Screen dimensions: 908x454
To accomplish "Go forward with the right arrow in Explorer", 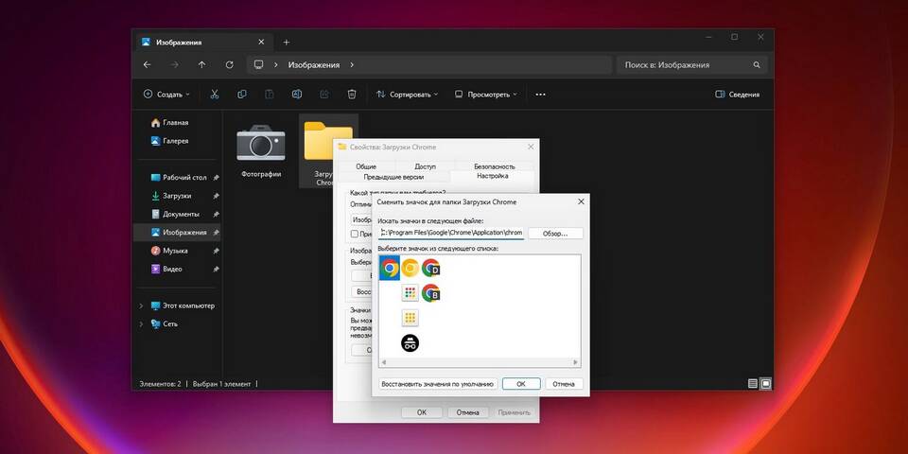I will pos(174,65).
